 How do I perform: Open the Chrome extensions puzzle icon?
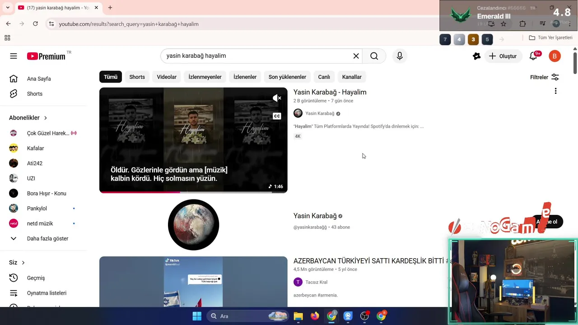tap(522, 24)
